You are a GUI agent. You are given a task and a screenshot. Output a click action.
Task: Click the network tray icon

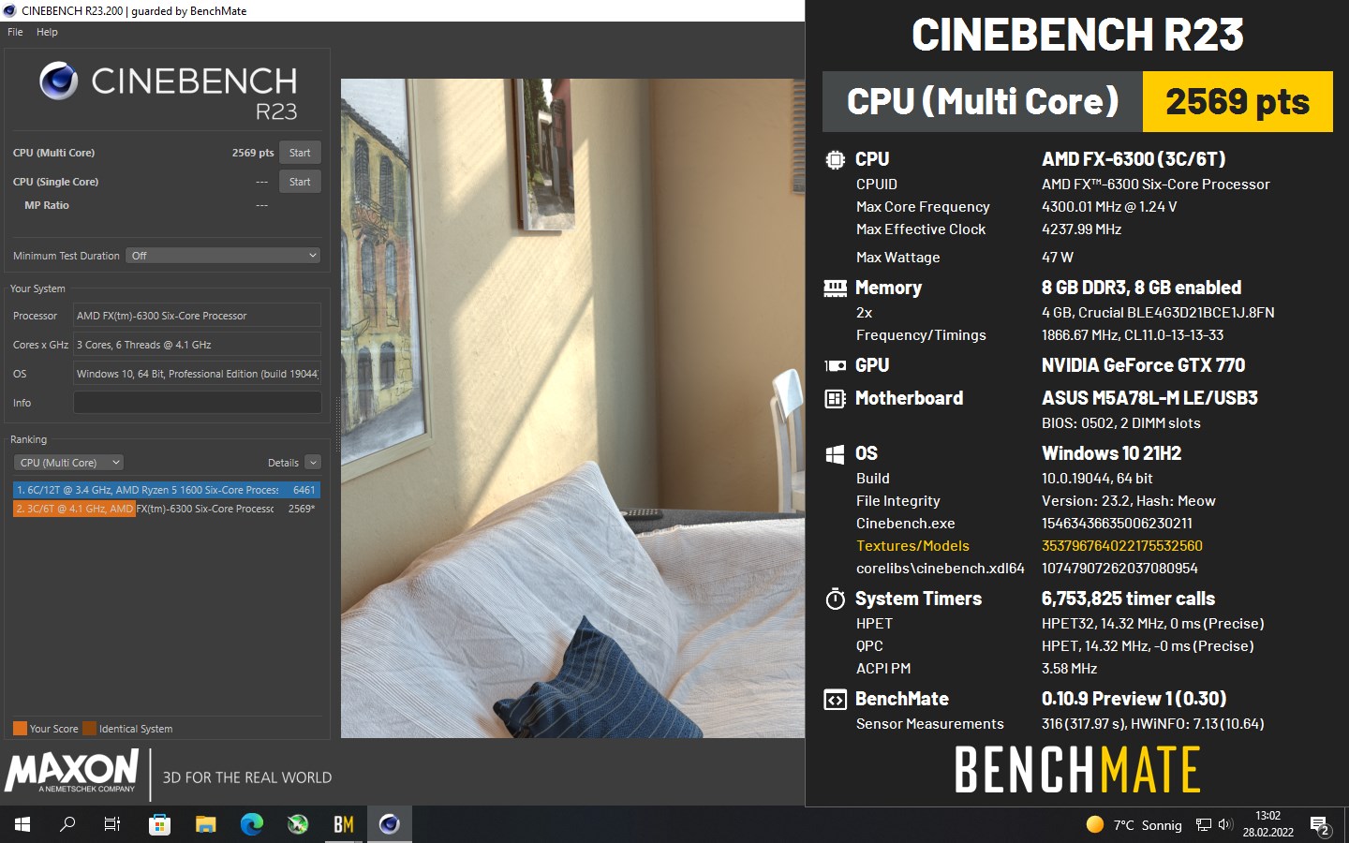point(1204,825)
